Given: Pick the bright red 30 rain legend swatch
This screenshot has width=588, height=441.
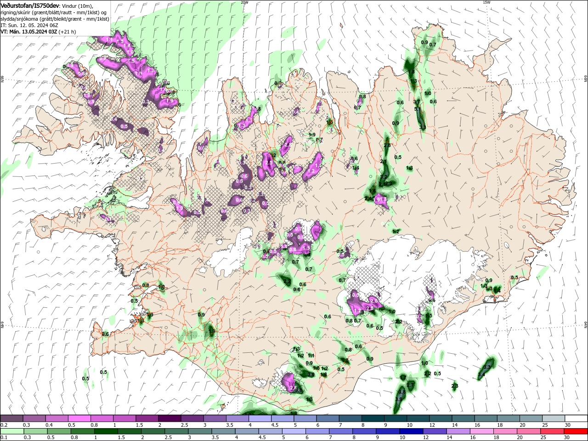Looking at the screenshot, I should [x=576, y=431].
